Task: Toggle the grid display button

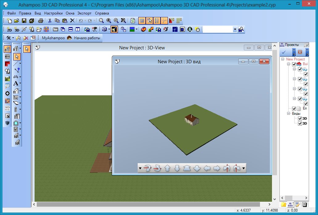Action: [142, 21]
